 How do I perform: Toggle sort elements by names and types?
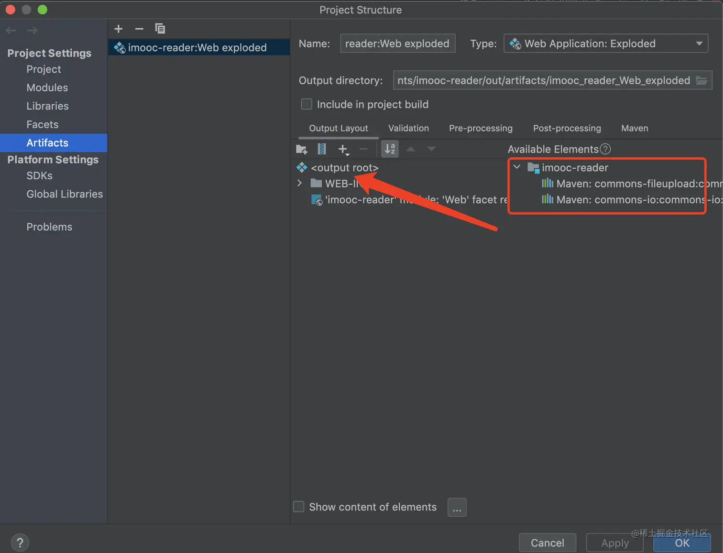pyautogui.click(x=390, y=149)
